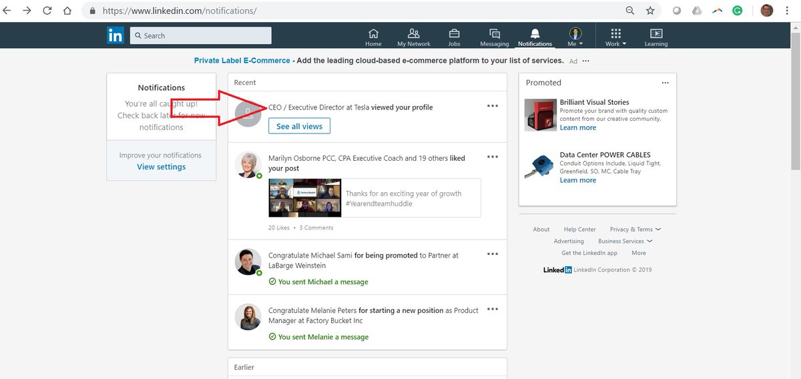Expand the Work apps grid dropdown
801x379 pixels.
coord(615,37)
